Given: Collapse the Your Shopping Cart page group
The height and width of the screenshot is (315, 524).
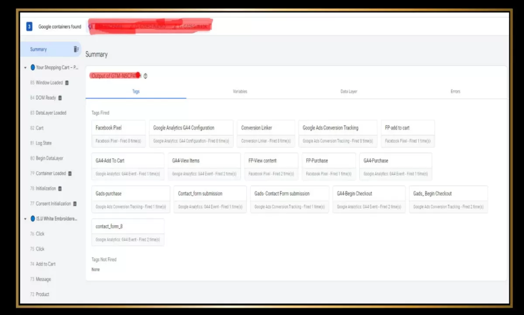Looking at the screenshot, I should point(25,68).
